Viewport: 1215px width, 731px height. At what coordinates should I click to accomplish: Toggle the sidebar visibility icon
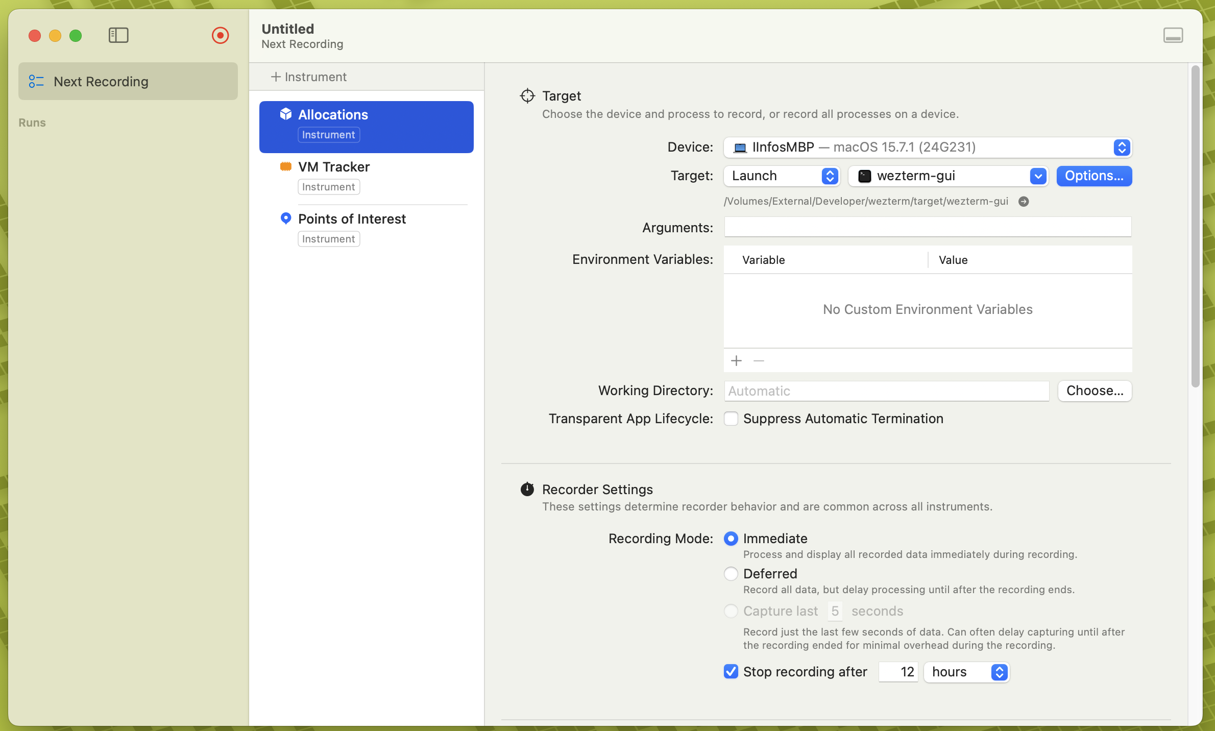coord(118,35)
